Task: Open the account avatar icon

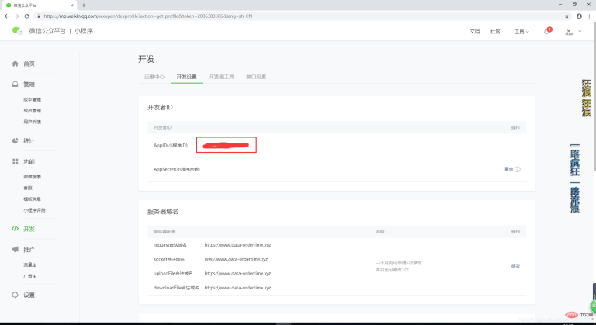Action: (x=569, y=32)
